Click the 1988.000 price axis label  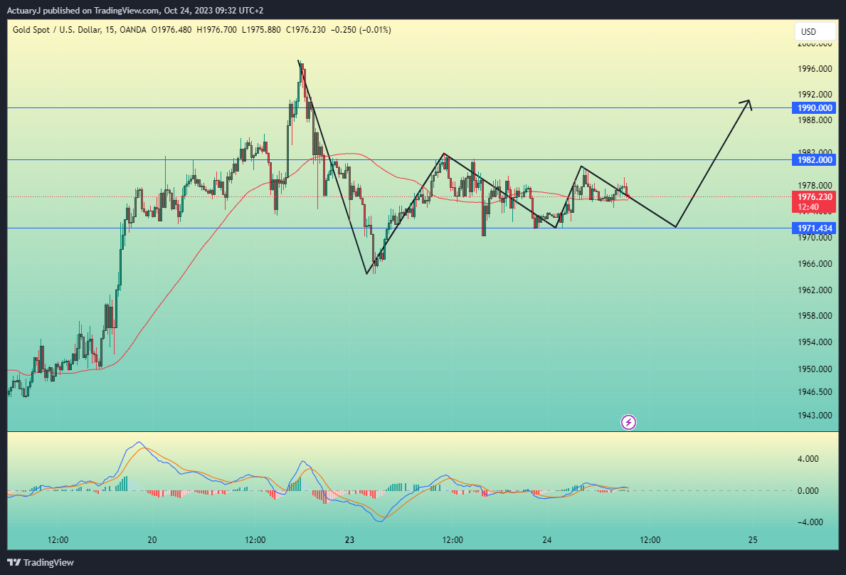pos(815,120)
